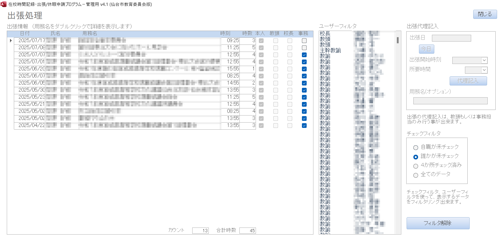Click the 出張日 date input field
This screenshot has height=239, width=503.
tap(451, 38)
